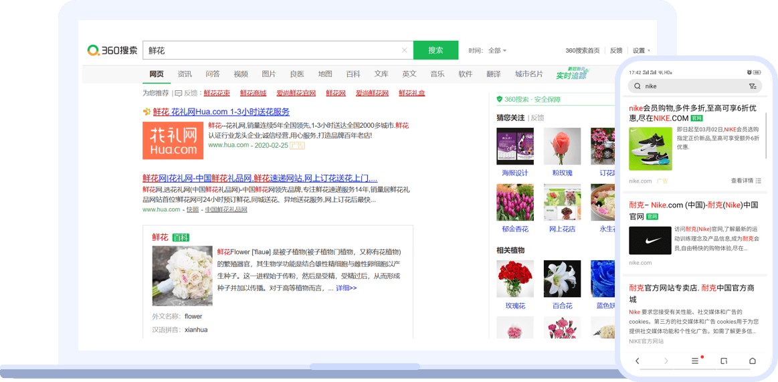The height and width of the screenshot is (382, 778).
Task: Click the 实时追踪 banner icon
Action: (571, 74)
